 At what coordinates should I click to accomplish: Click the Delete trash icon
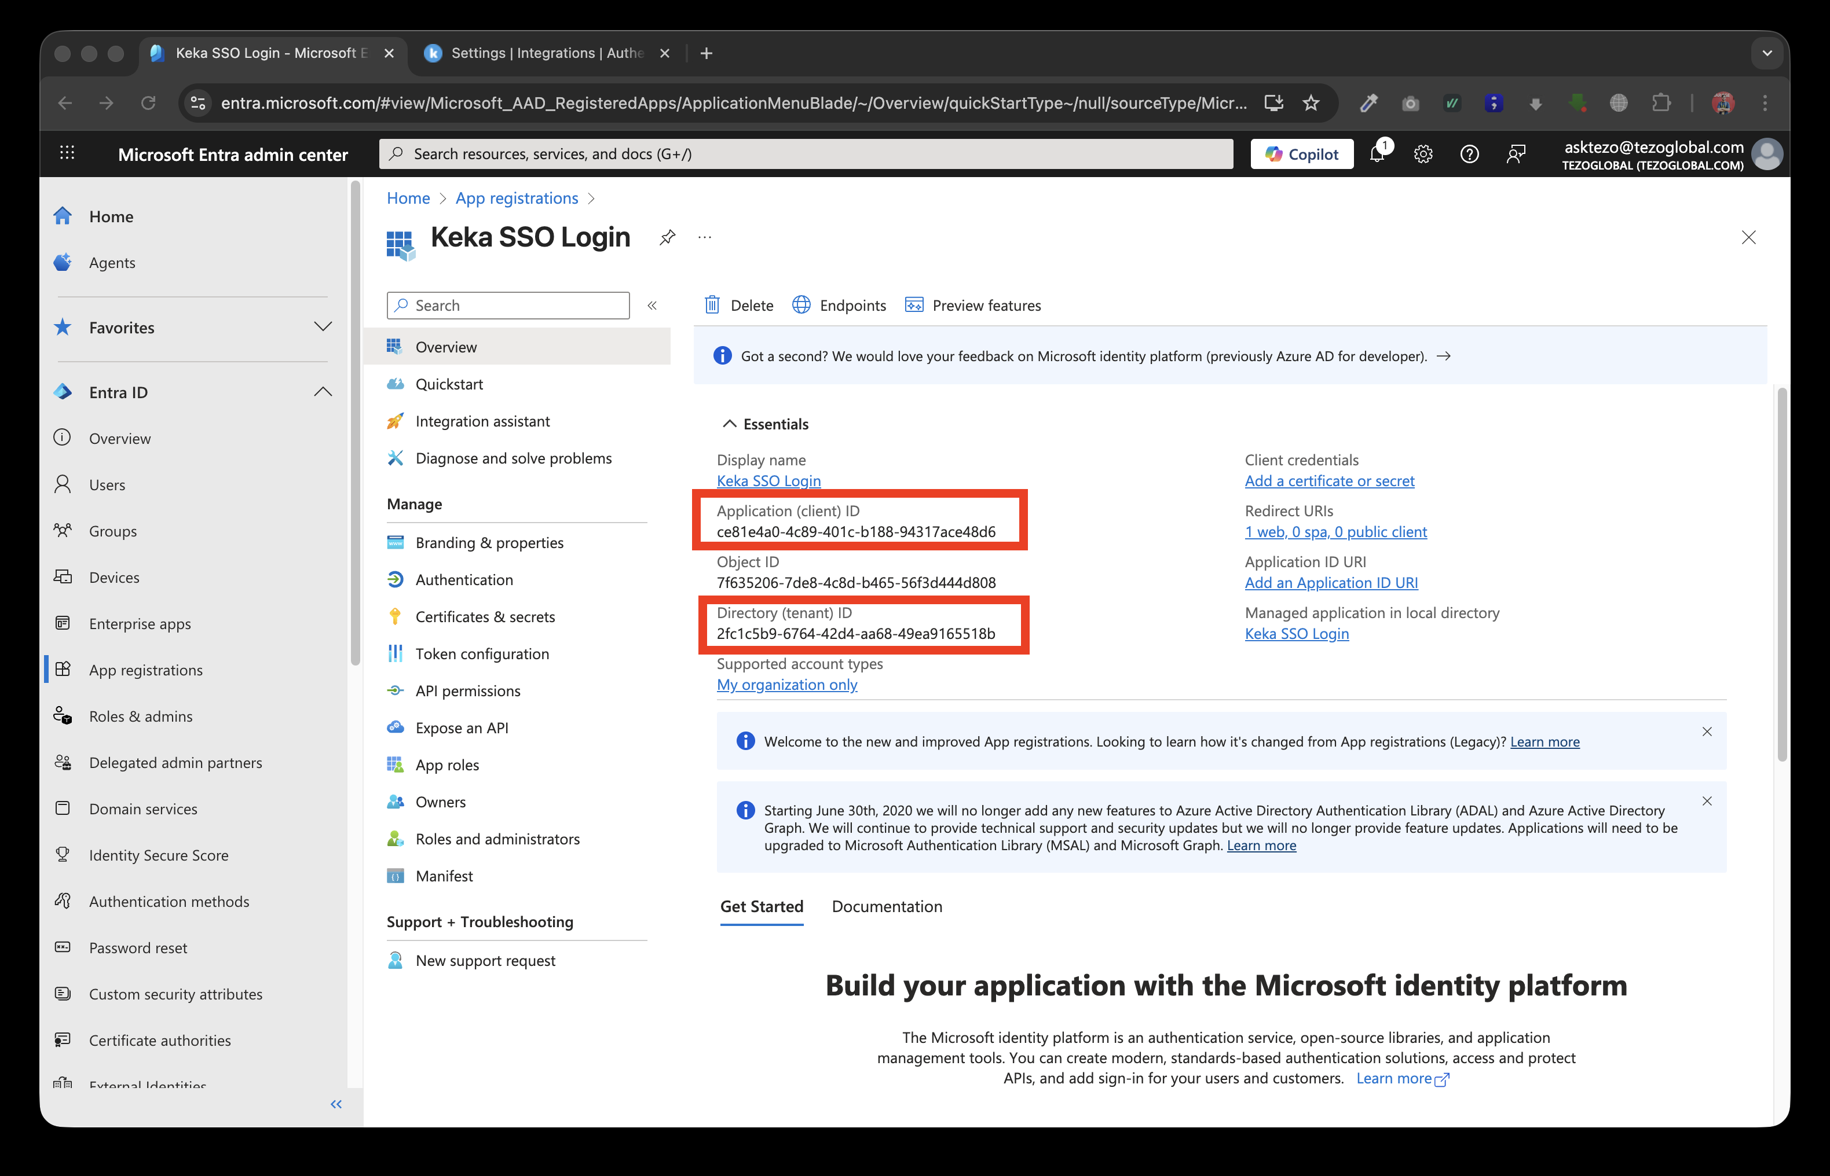(x=712, y=306)
